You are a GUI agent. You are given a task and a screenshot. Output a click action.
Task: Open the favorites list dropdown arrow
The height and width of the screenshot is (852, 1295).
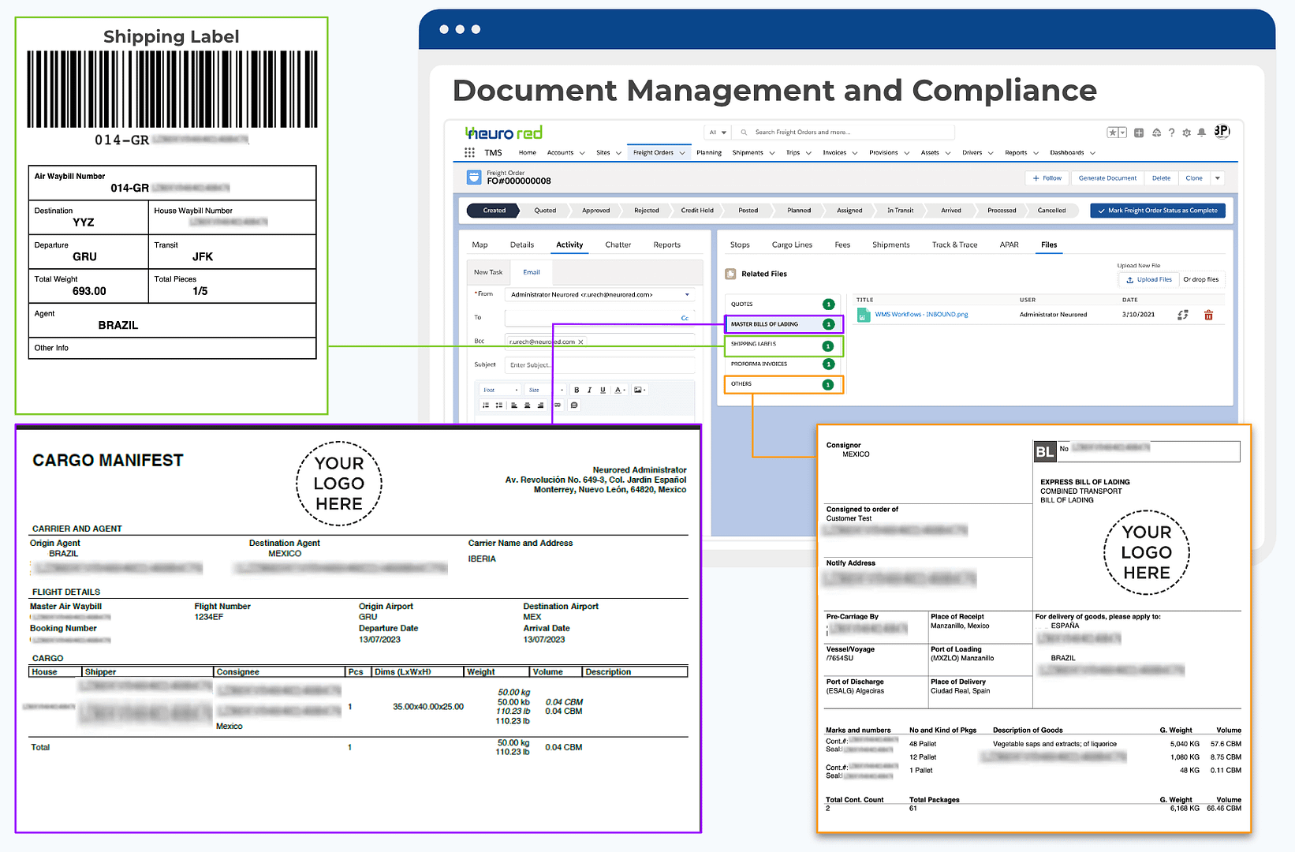pos(1122,133)
